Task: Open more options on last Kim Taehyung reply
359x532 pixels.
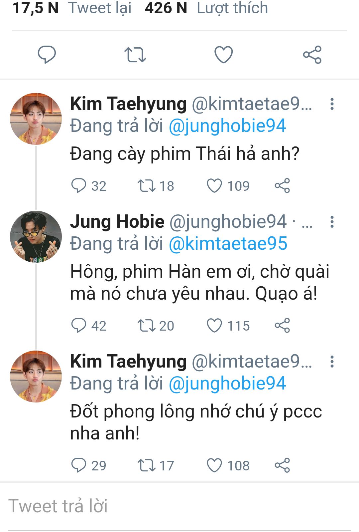Action: tap(332, 362)
